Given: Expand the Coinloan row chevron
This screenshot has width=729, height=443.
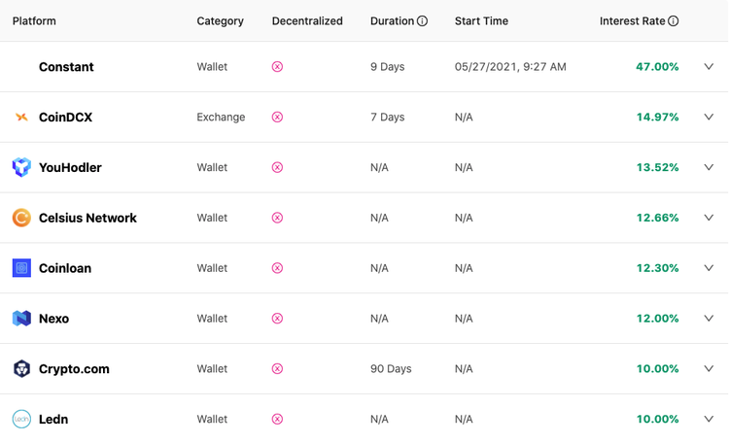Looking at the screenshot, I should (709, 268).
